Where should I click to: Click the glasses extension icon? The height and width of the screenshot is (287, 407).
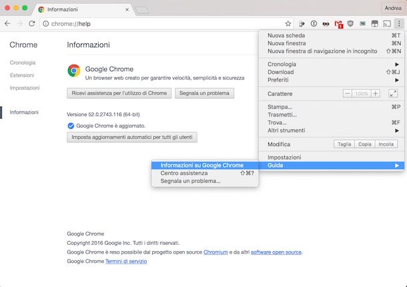pyautogui.click(x=326, y=24)
